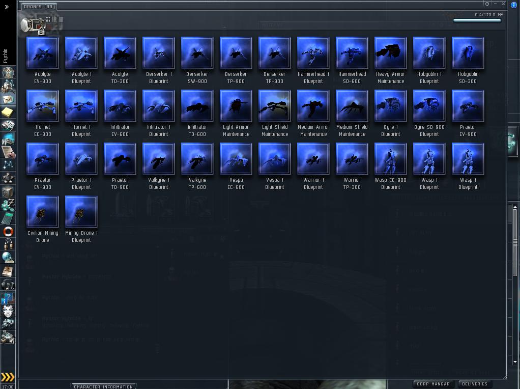Viewport: 520px width, 389px height.
Task: Open the Channels two-people chat icon
Action: tap(8, 244)
